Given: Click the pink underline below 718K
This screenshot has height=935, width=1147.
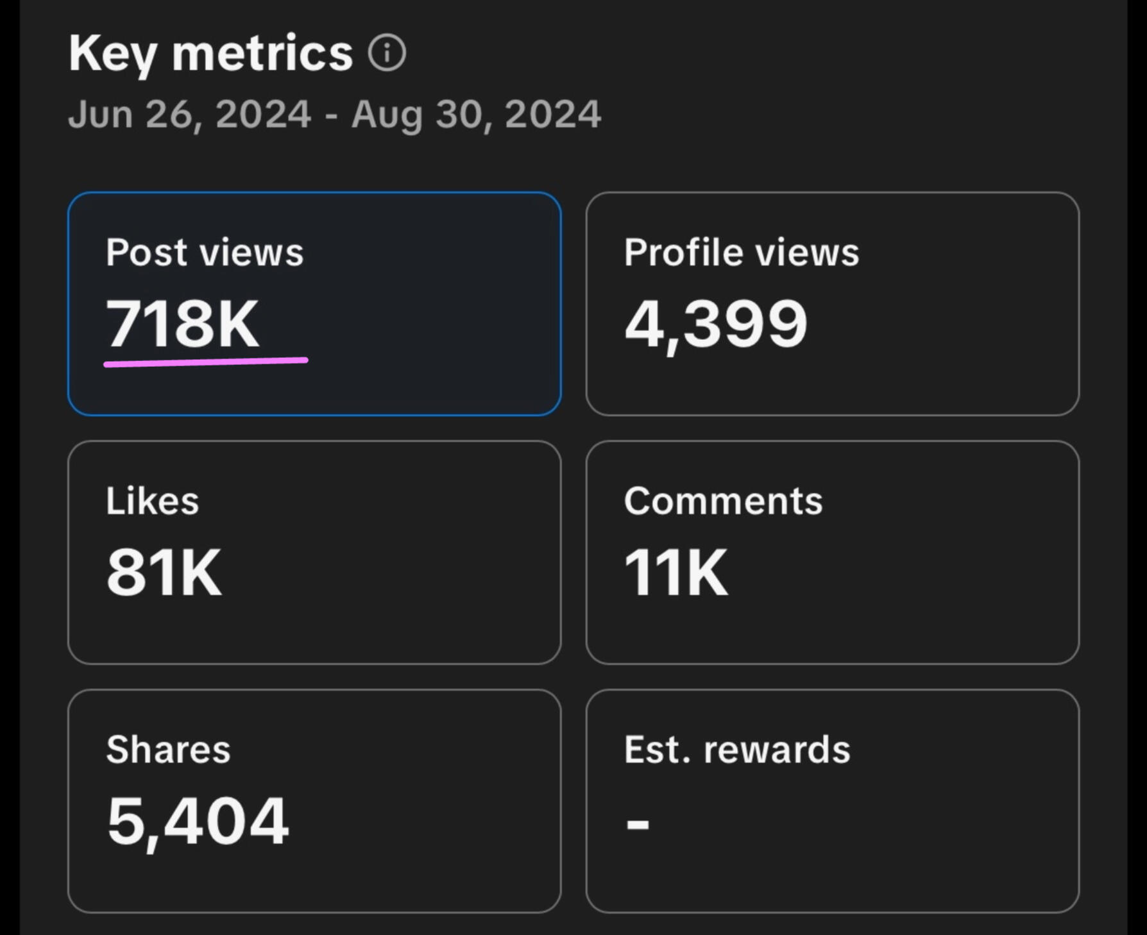Looking at the screenshot, I should click(x=205, y=362).
